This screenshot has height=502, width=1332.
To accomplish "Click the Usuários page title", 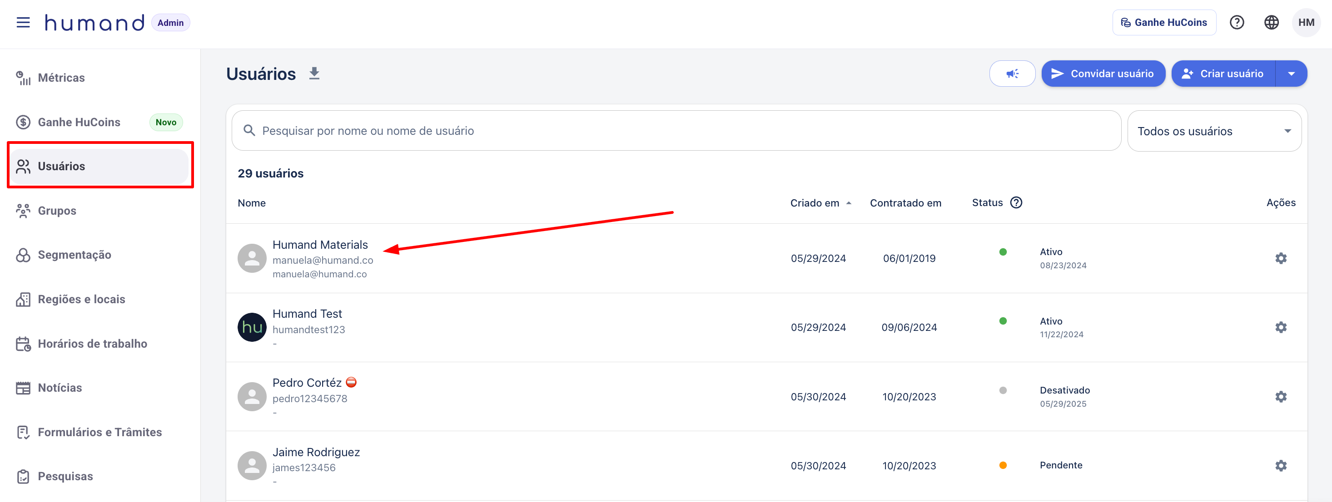I will (261, 74).
